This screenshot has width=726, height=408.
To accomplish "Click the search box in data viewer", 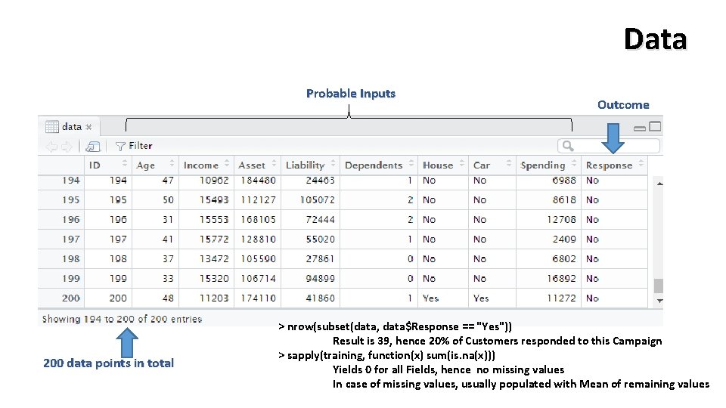I will 608,146.
